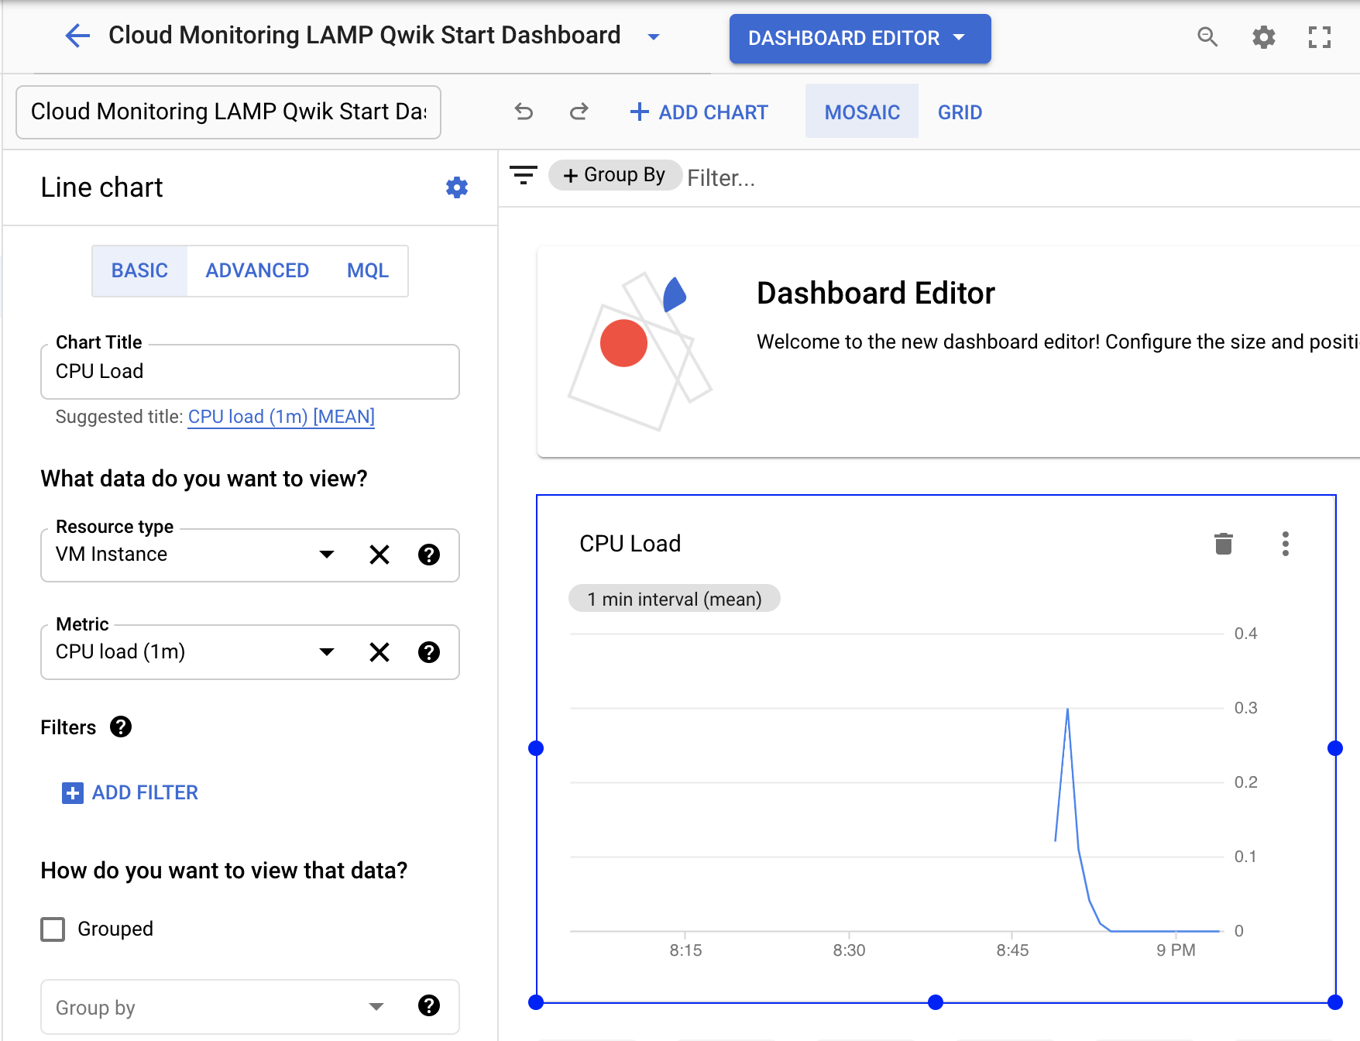
Task: Switch to GRID layout
Action: [x=960, y=112]
